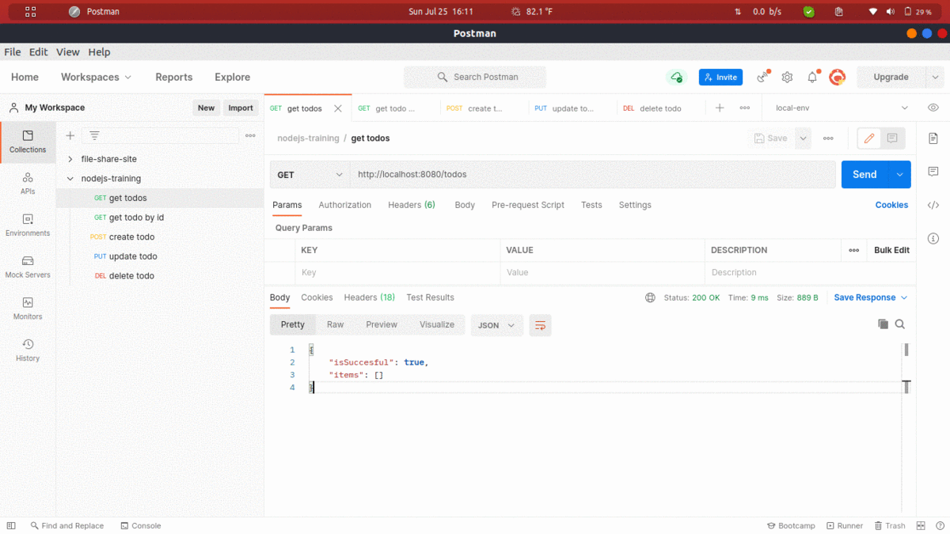Image resolution: width=950 pixels, height=534 pixels.
Task: Search within the response body
Action: pos(900,324)
